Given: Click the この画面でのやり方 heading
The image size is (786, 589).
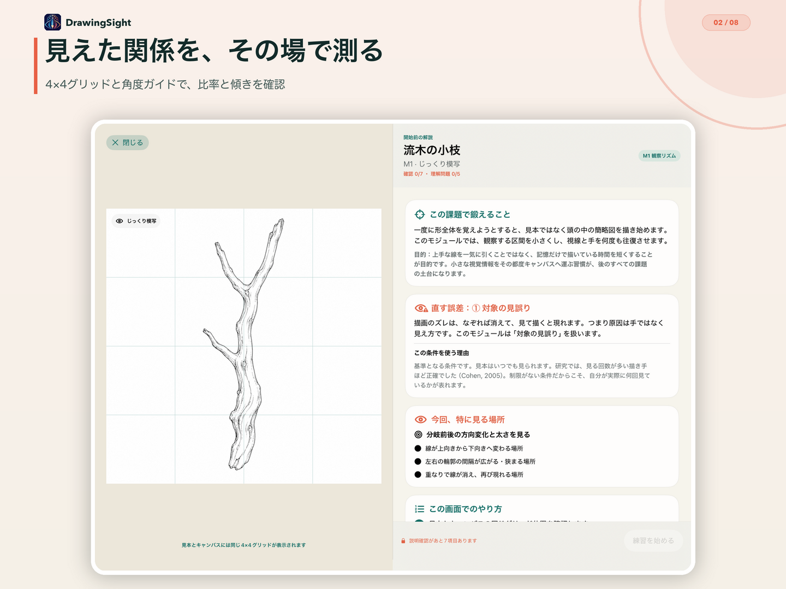Looking at the screenshot, I should 466,509.
